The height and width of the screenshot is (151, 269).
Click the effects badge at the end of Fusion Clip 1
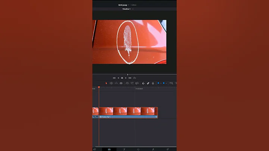[x=156, y=117]
